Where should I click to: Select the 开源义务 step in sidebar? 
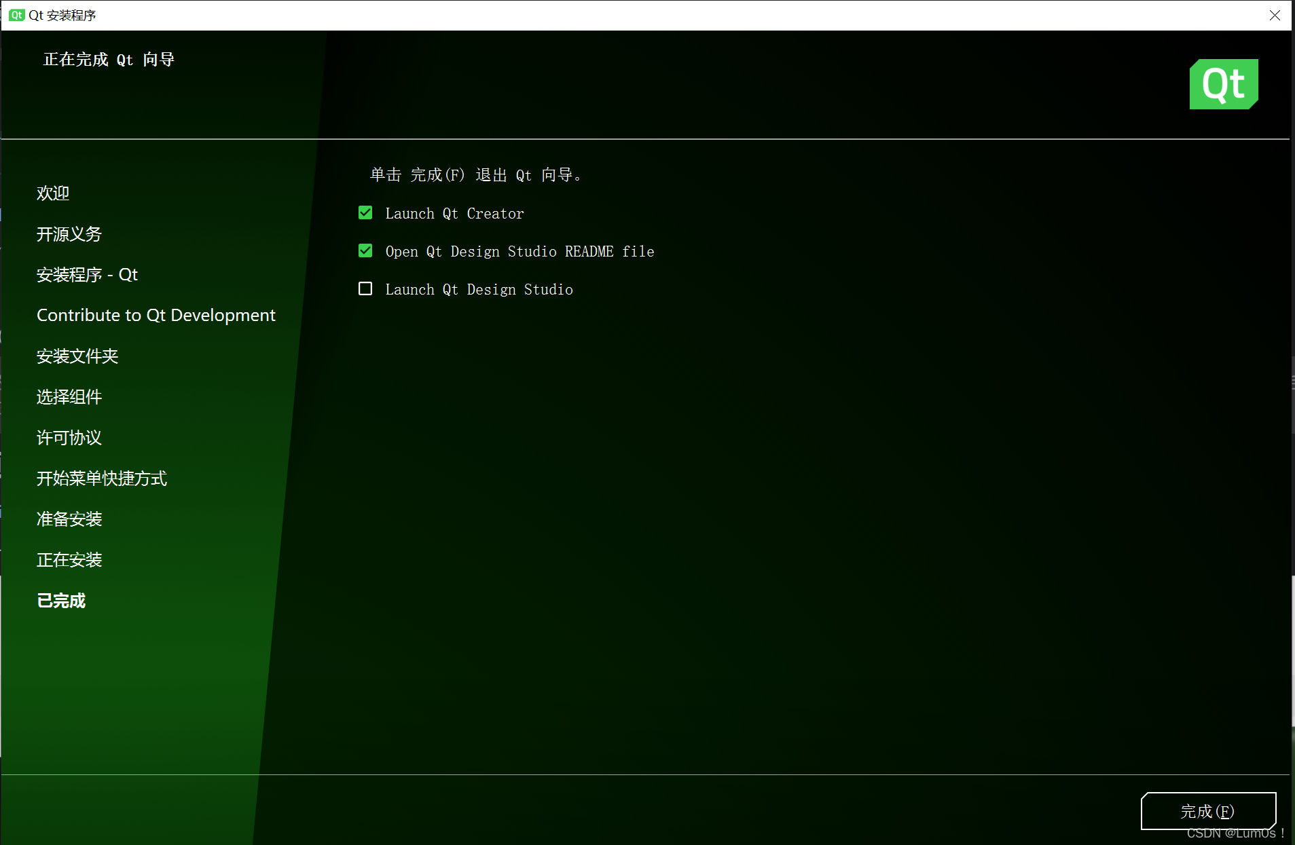point(69,234)
